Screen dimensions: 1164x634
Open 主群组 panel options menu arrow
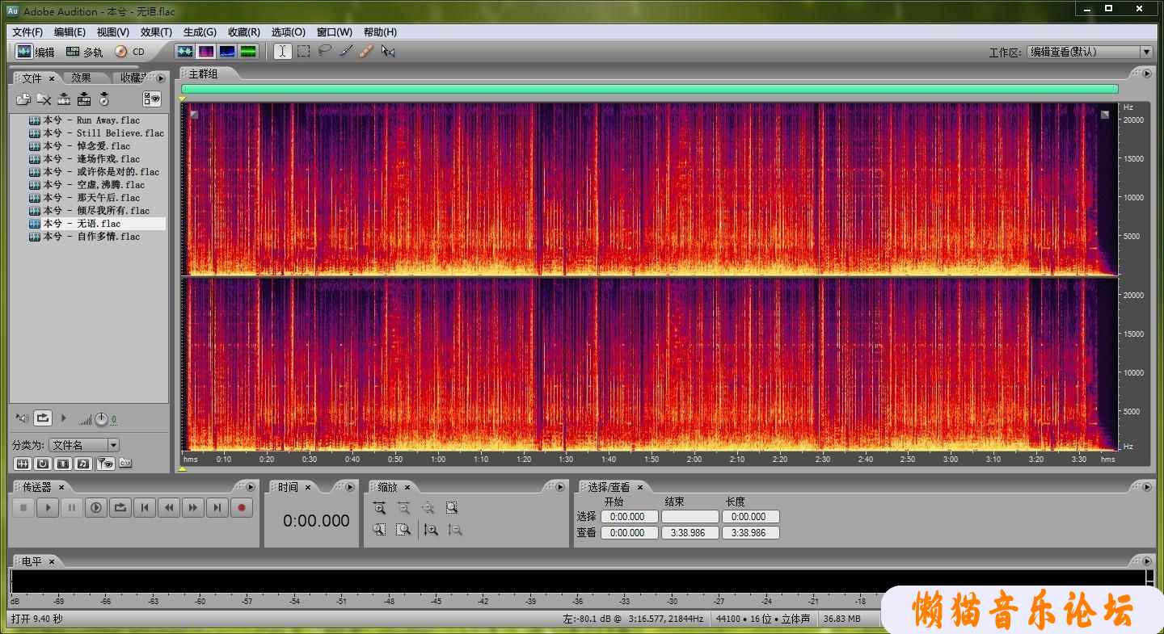click(x=1147, y=73)
